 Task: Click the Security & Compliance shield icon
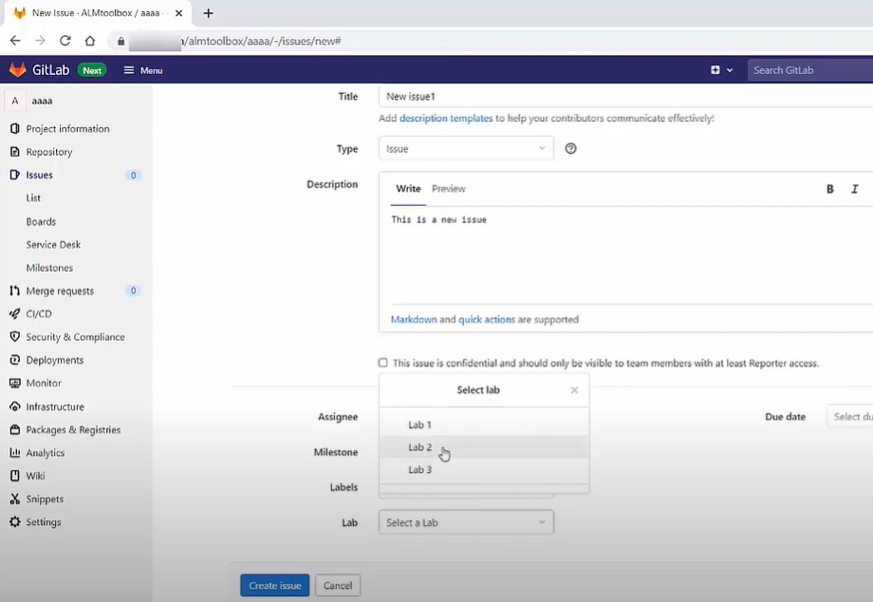coord(13,336)
